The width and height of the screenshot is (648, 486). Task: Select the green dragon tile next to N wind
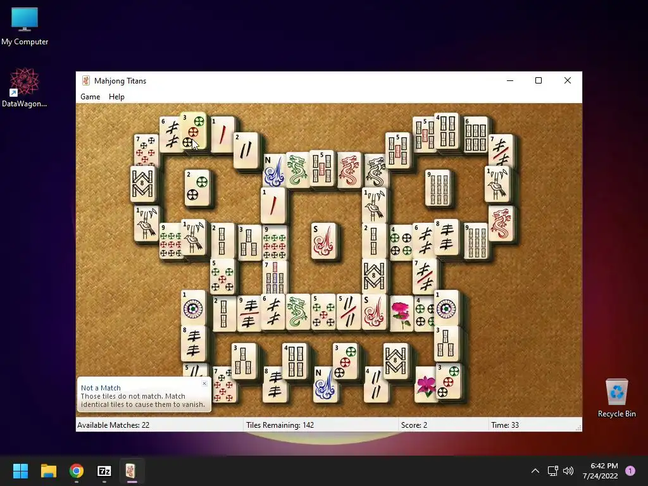[x=297, y=170]
